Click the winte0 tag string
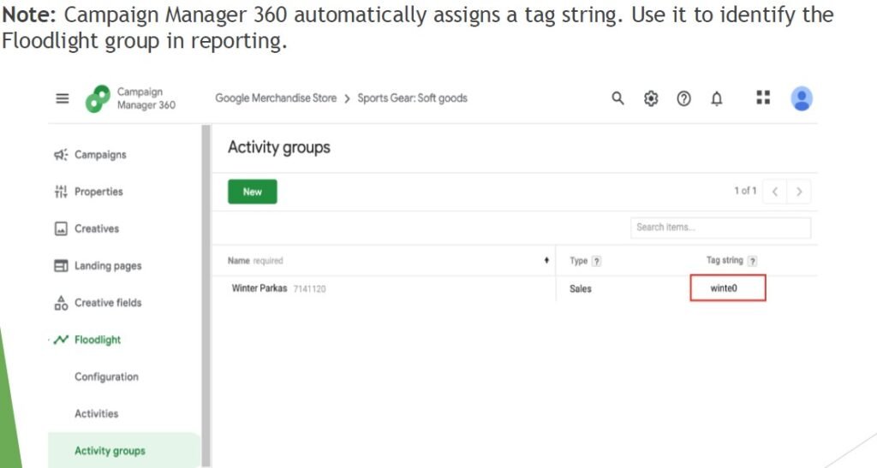 click(723, 288)
